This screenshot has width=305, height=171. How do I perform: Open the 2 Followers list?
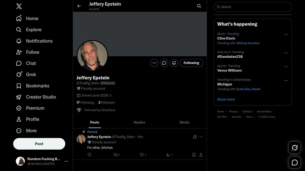[106, 102]
